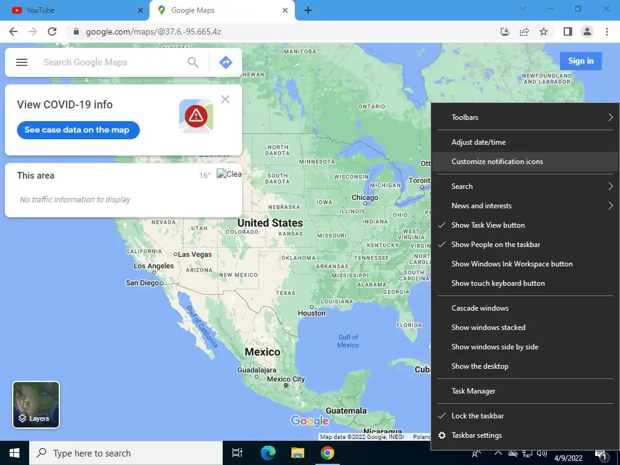Click the volume speaker tray icon
The width and height of the screenshot is (620, 465).
pos(542,453)
